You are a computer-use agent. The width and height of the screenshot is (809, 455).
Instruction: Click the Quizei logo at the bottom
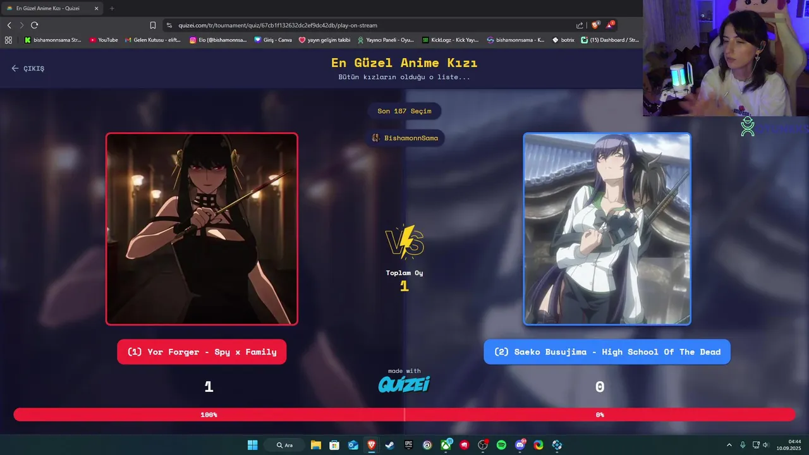[404, 384]
